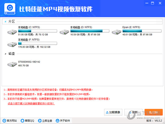The width and height of the screenshot is (165, 124).
Task: Click the E: drive usage bar
Action: [x=142, y=31]
